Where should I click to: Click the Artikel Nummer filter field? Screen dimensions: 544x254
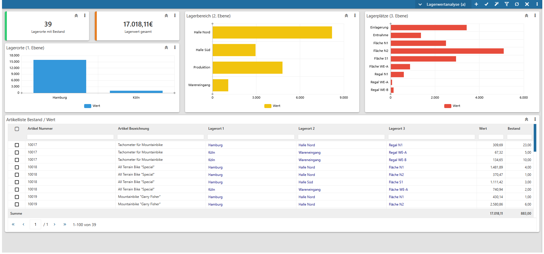point(70,137)
